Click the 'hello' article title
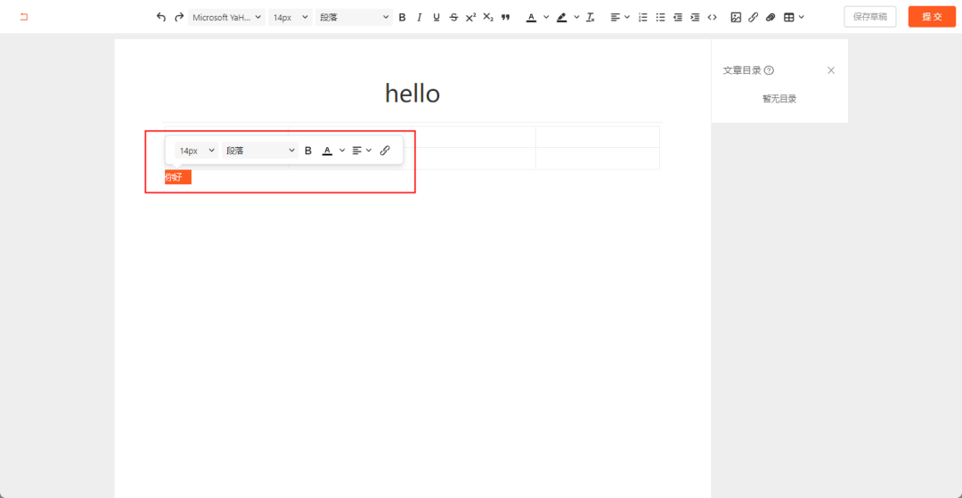This screenshot has height=498, width=962. pyautogui.click(x=412, y=94)
